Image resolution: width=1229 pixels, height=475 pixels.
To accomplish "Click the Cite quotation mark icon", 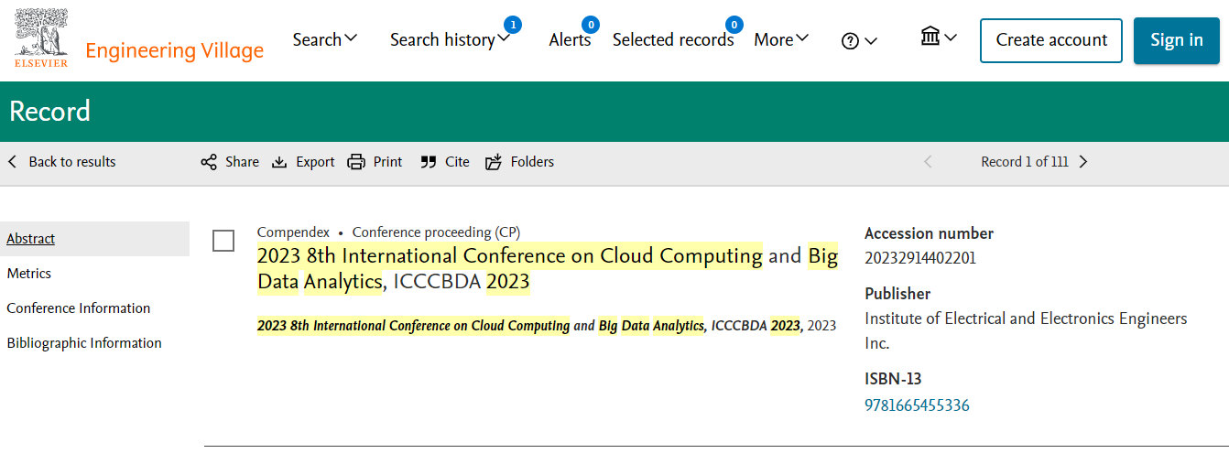I will (428, 162).
